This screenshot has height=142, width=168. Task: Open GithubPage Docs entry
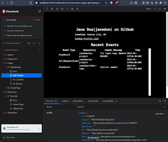15,71
